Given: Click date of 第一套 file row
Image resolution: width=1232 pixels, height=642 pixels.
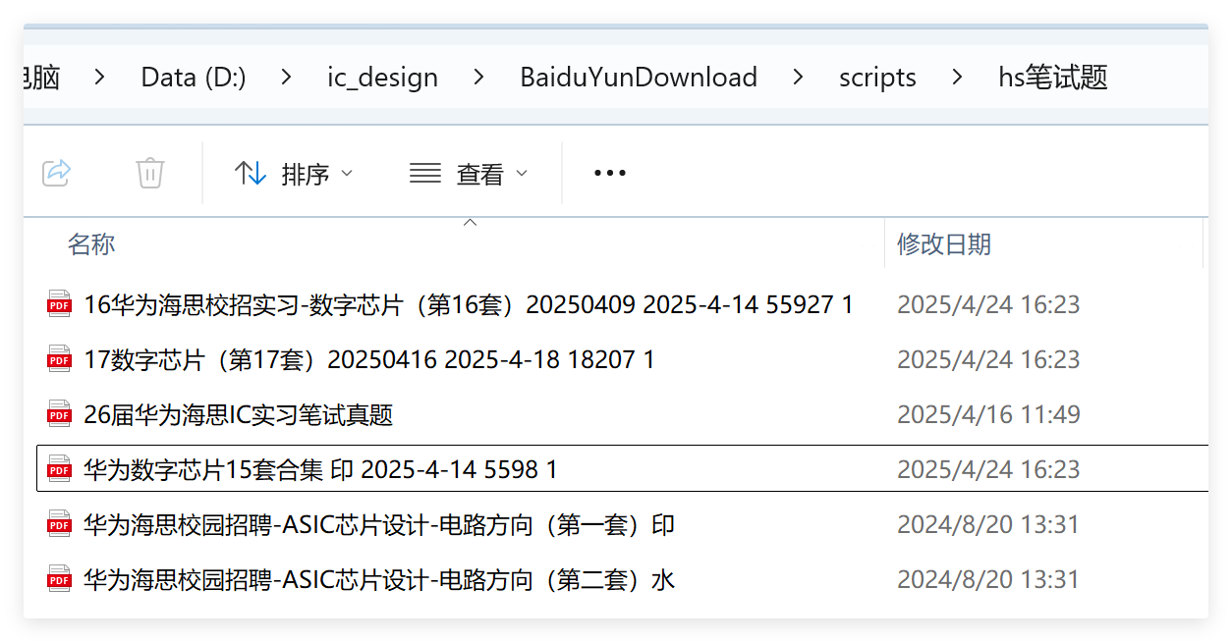Looking at the screenshot, I should click(988, 524).
